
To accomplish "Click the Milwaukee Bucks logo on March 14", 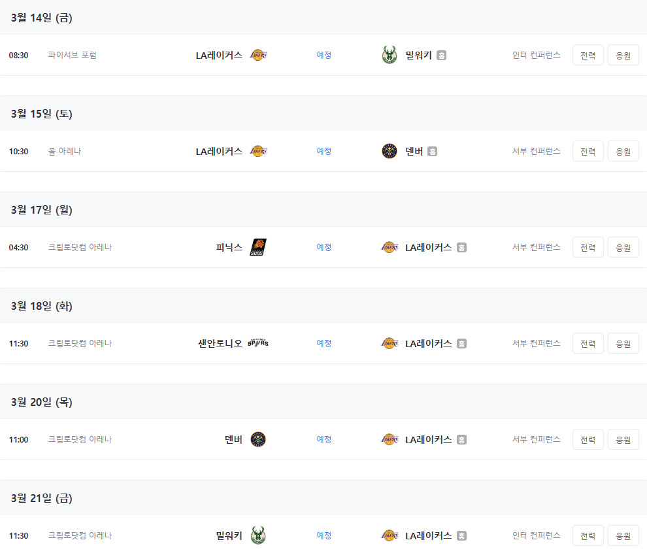I will pos(389,55).
